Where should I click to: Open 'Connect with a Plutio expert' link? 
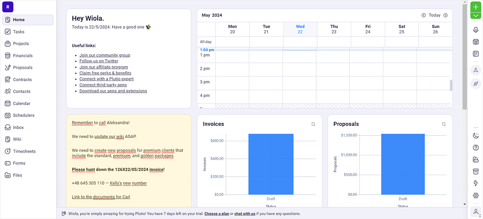pyautogui.click(x=107, y=79)
